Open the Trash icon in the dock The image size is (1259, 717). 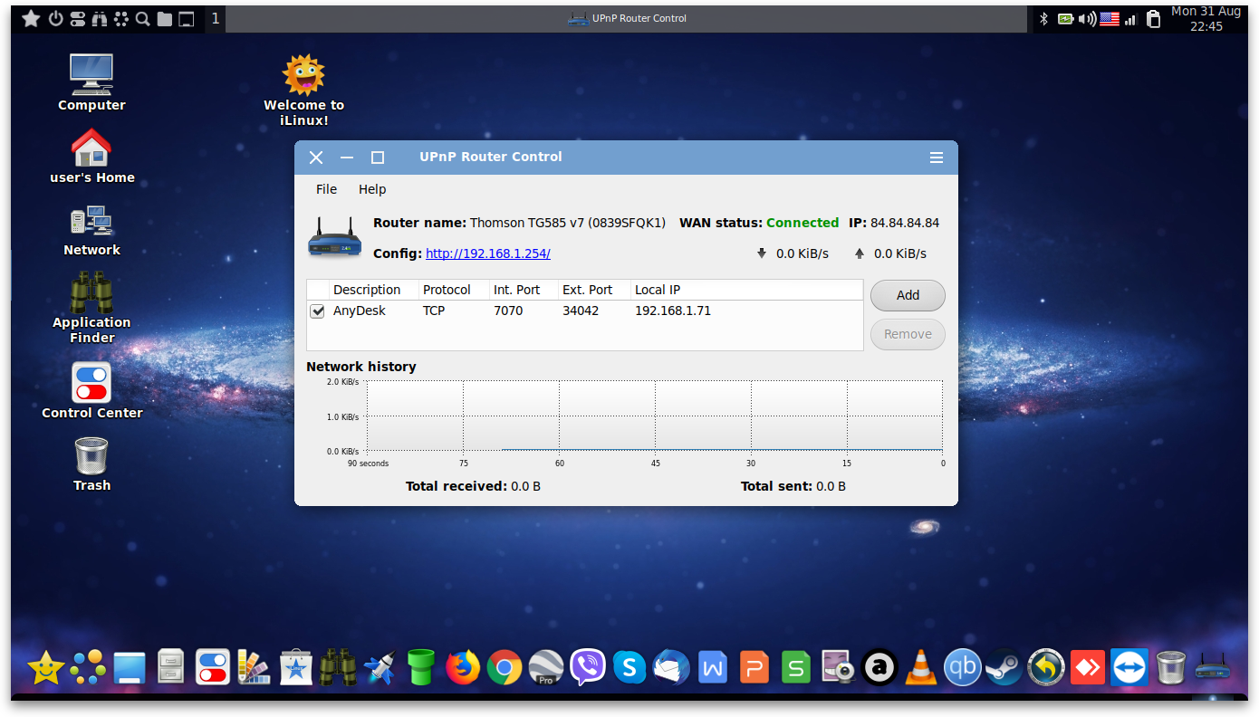[1171, 668]
